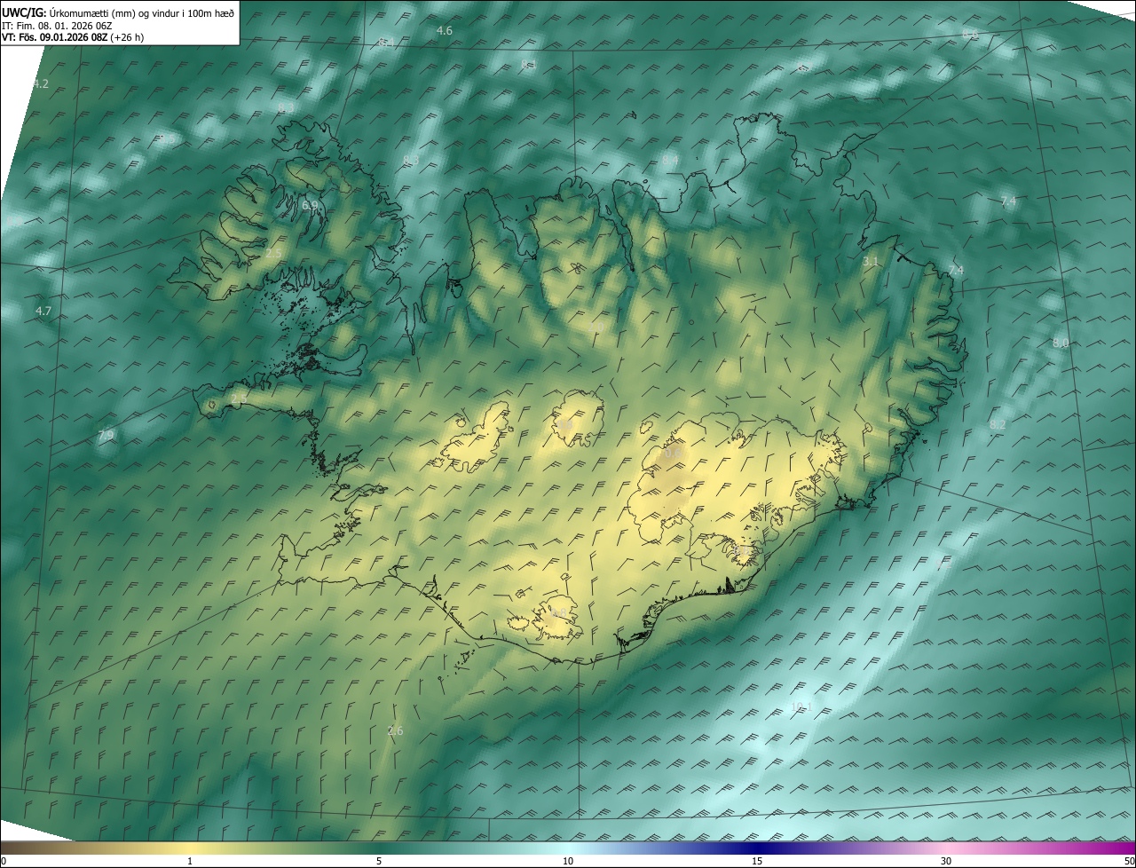Click the colour scale tick label "0"
Viewport: 1136px width, 868px height.
[4, 862]
